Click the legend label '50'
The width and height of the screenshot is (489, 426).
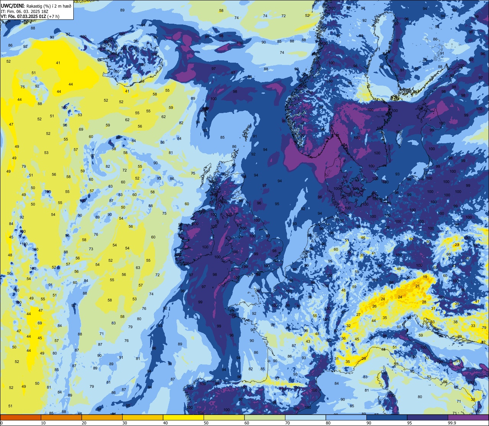click(x=206, y=423)
